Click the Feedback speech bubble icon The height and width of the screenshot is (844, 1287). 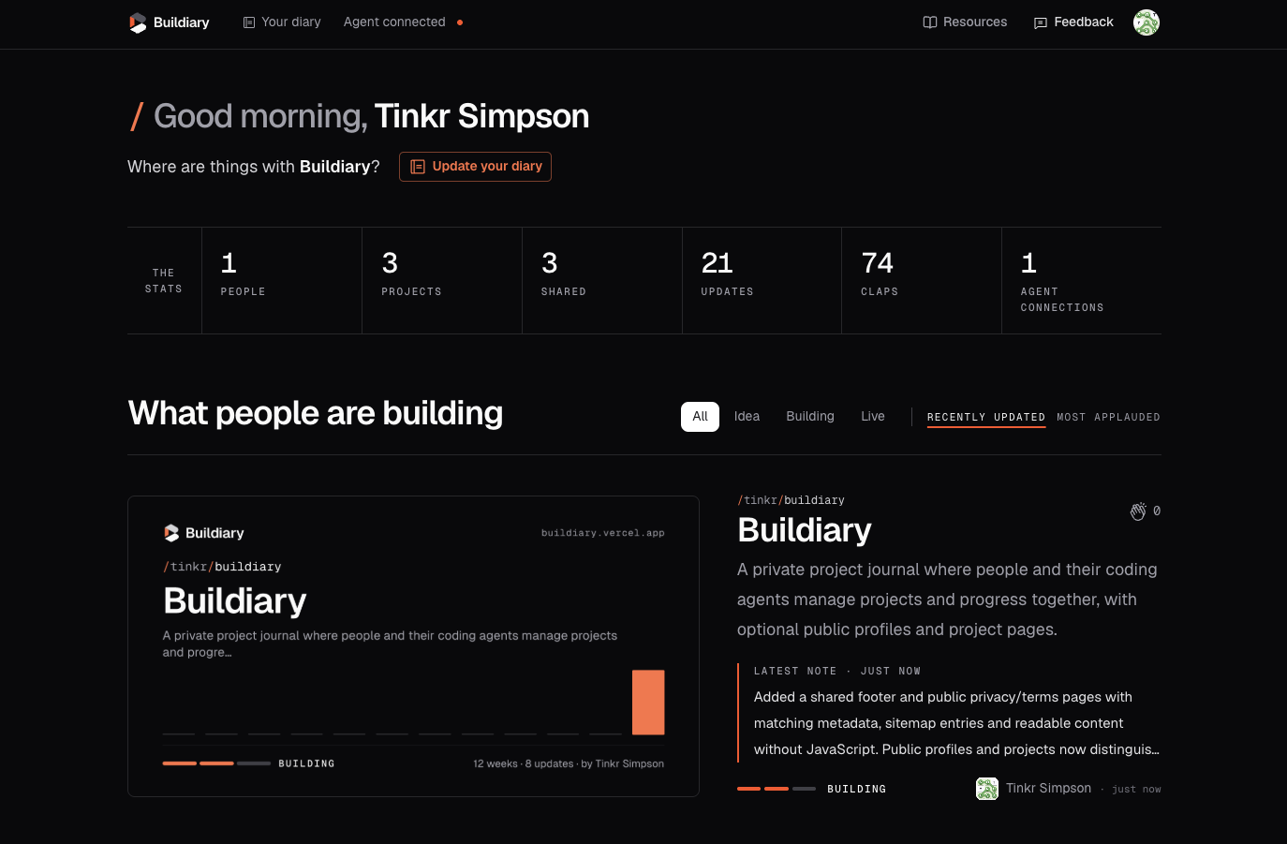(1041, 22)
